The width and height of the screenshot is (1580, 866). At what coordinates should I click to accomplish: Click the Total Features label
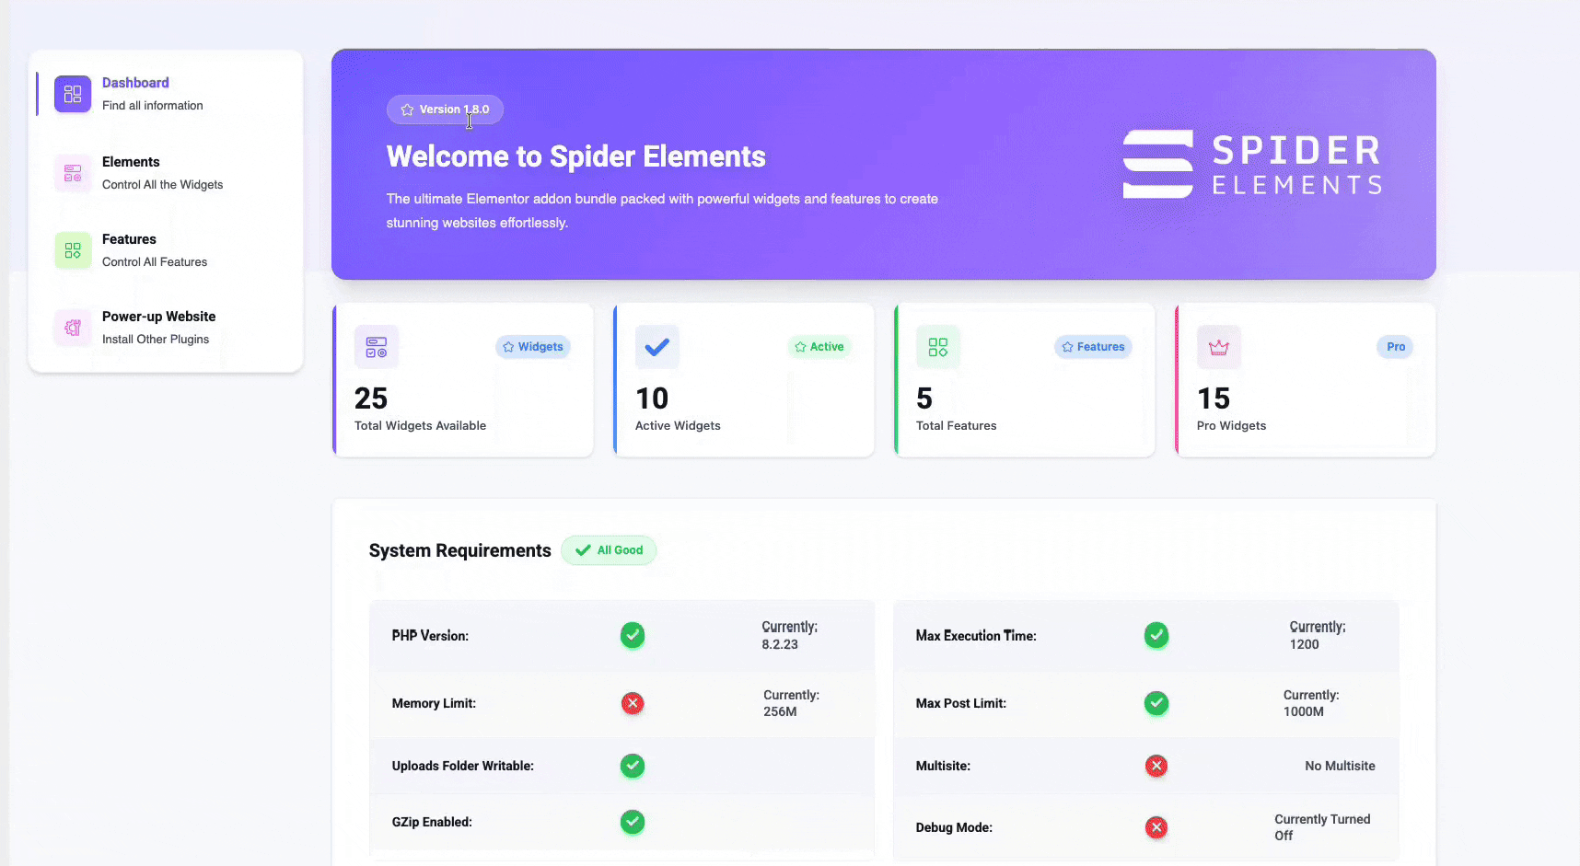pyautogui.click(x=956, y=426)
